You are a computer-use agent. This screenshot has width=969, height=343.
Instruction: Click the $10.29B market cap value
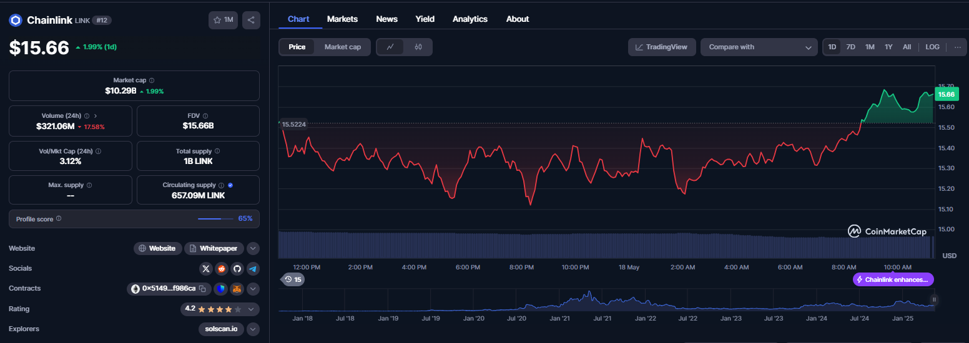click(x=120, y=91)
